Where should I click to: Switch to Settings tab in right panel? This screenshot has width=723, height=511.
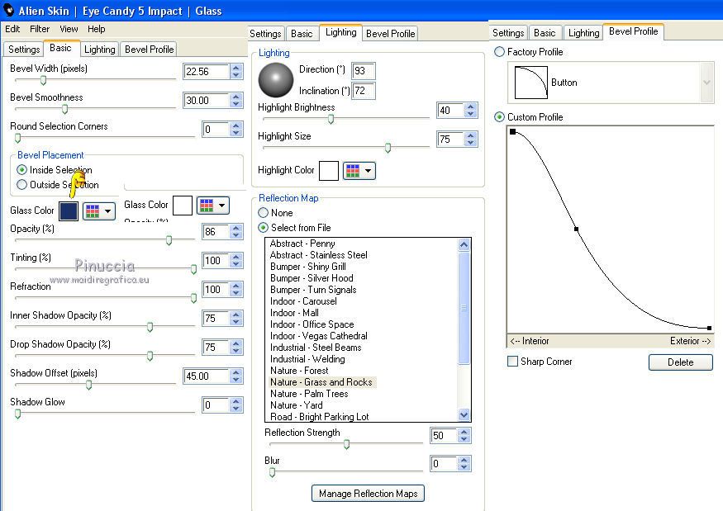[x=508, y=33]
